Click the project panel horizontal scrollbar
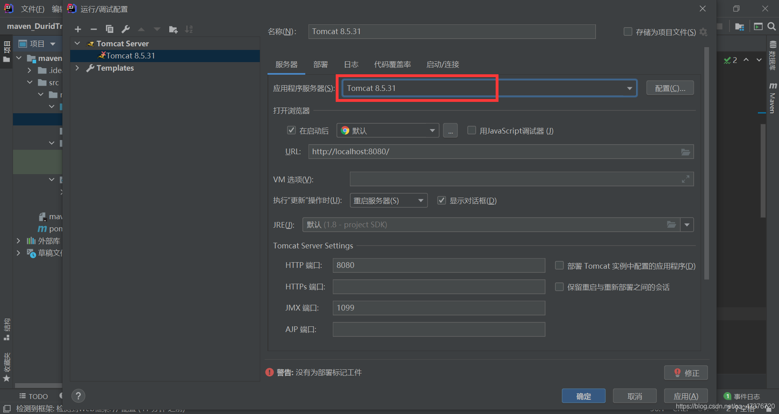779x414 pixels. (39, 385)
